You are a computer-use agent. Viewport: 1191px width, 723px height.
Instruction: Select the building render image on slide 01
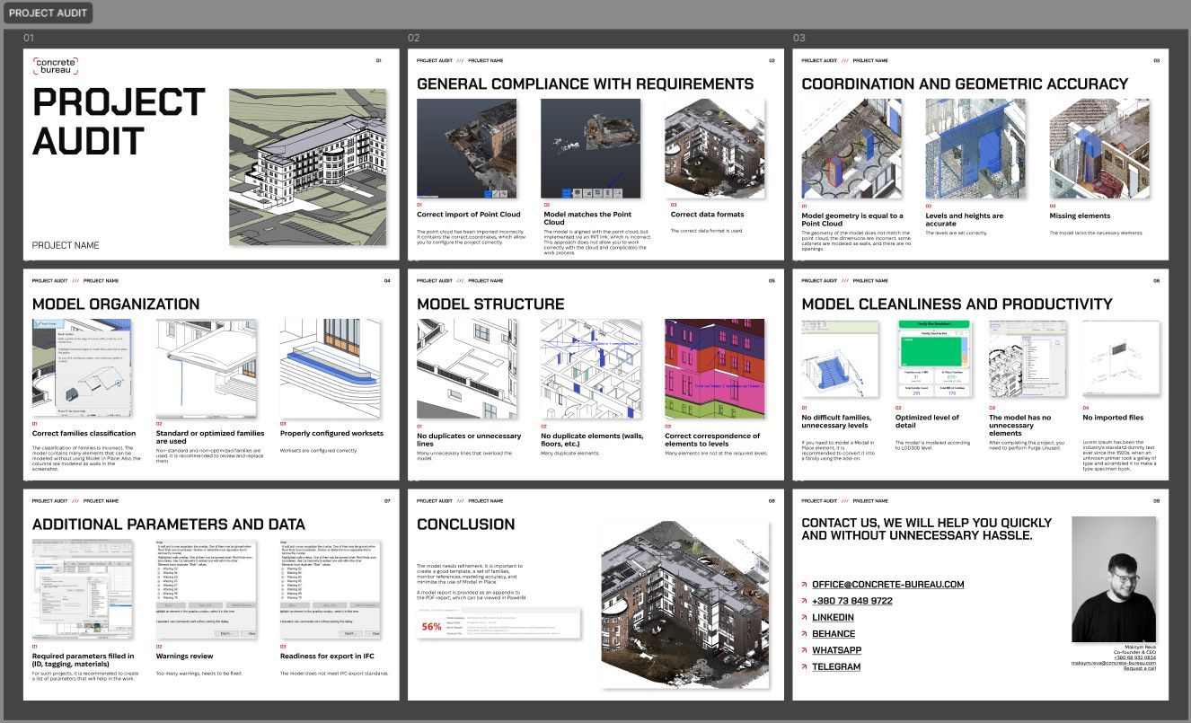pyautogui.click(x=308, y=166)
